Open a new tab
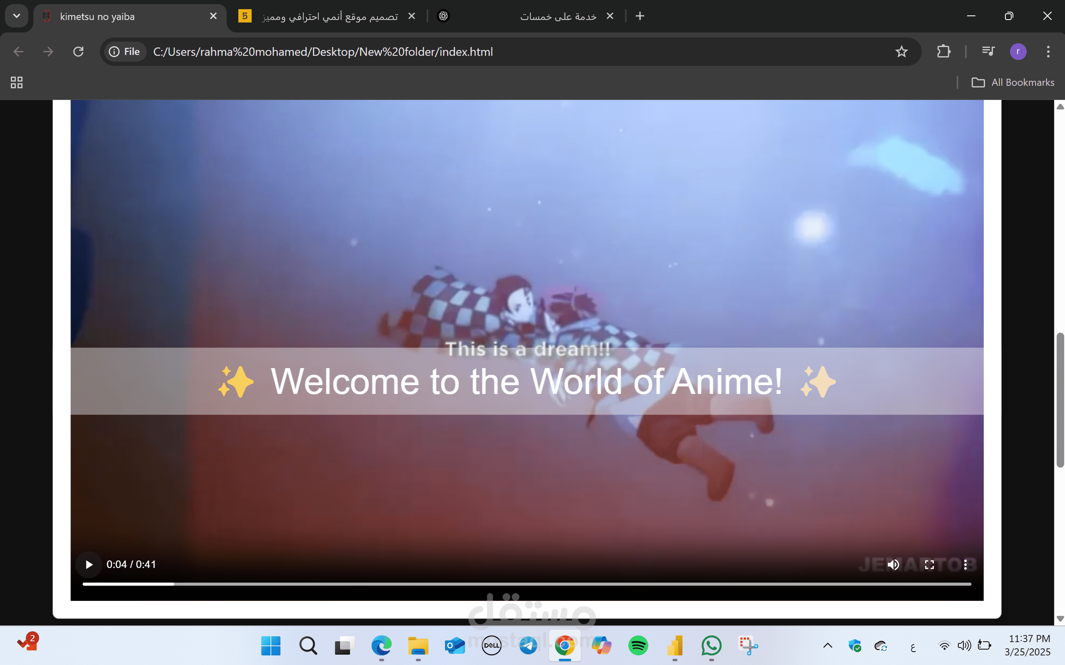1065x665 pixels. 640,16
